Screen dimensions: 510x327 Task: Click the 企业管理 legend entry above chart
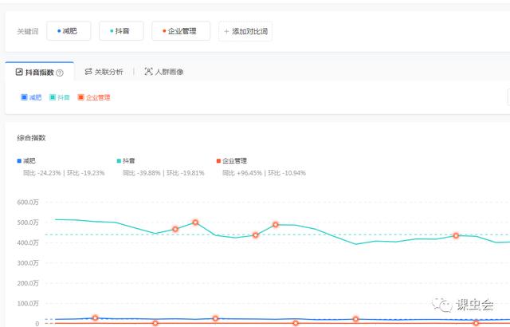click(x=232, y=161)
